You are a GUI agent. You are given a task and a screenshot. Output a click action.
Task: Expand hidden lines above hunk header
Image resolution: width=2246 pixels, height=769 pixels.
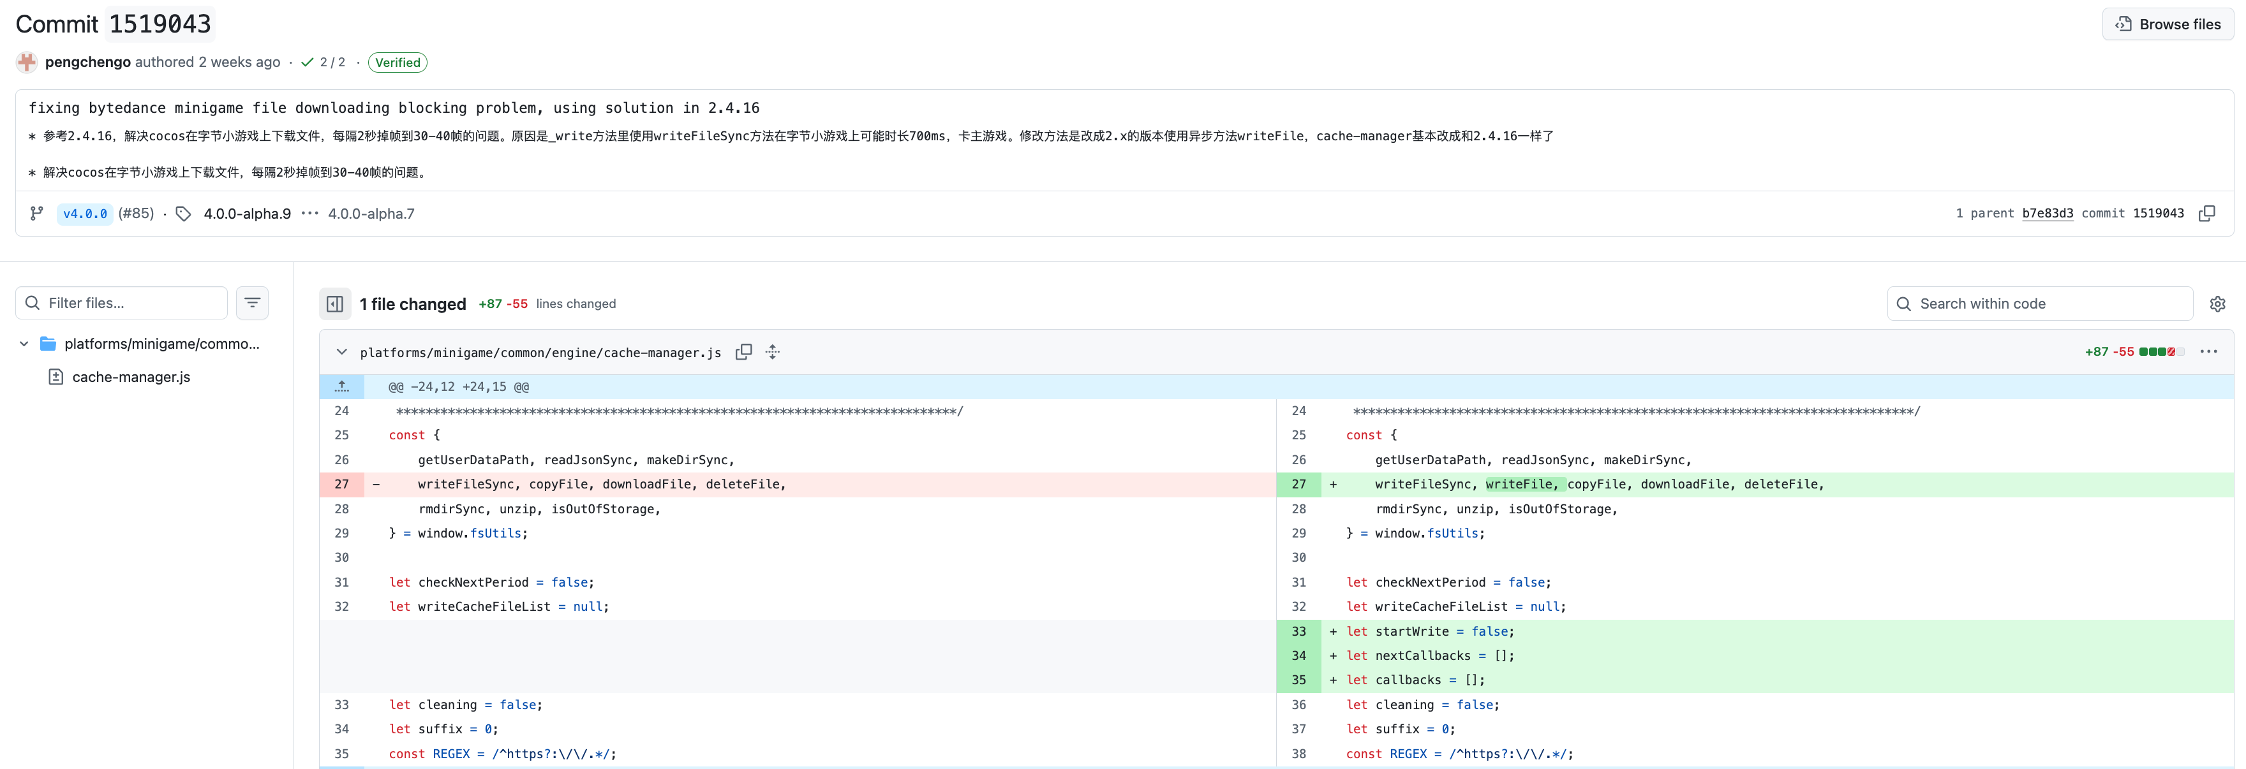[x=342, y=386]
